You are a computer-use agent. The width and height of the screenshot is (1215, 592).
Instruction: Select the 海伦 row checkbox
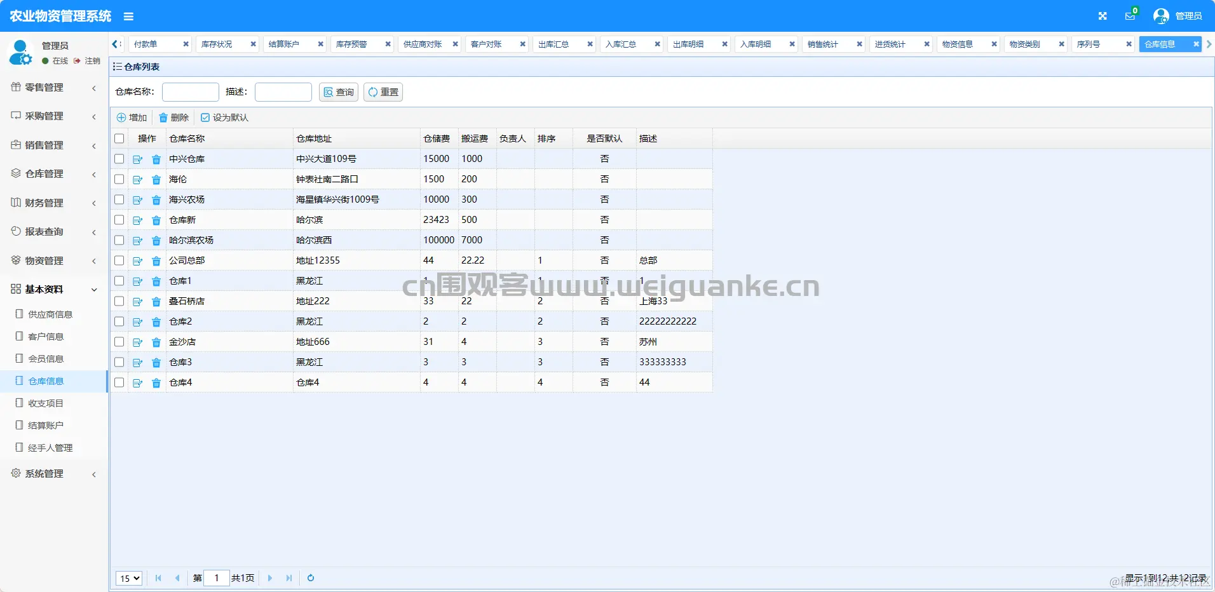coord(119,179)
